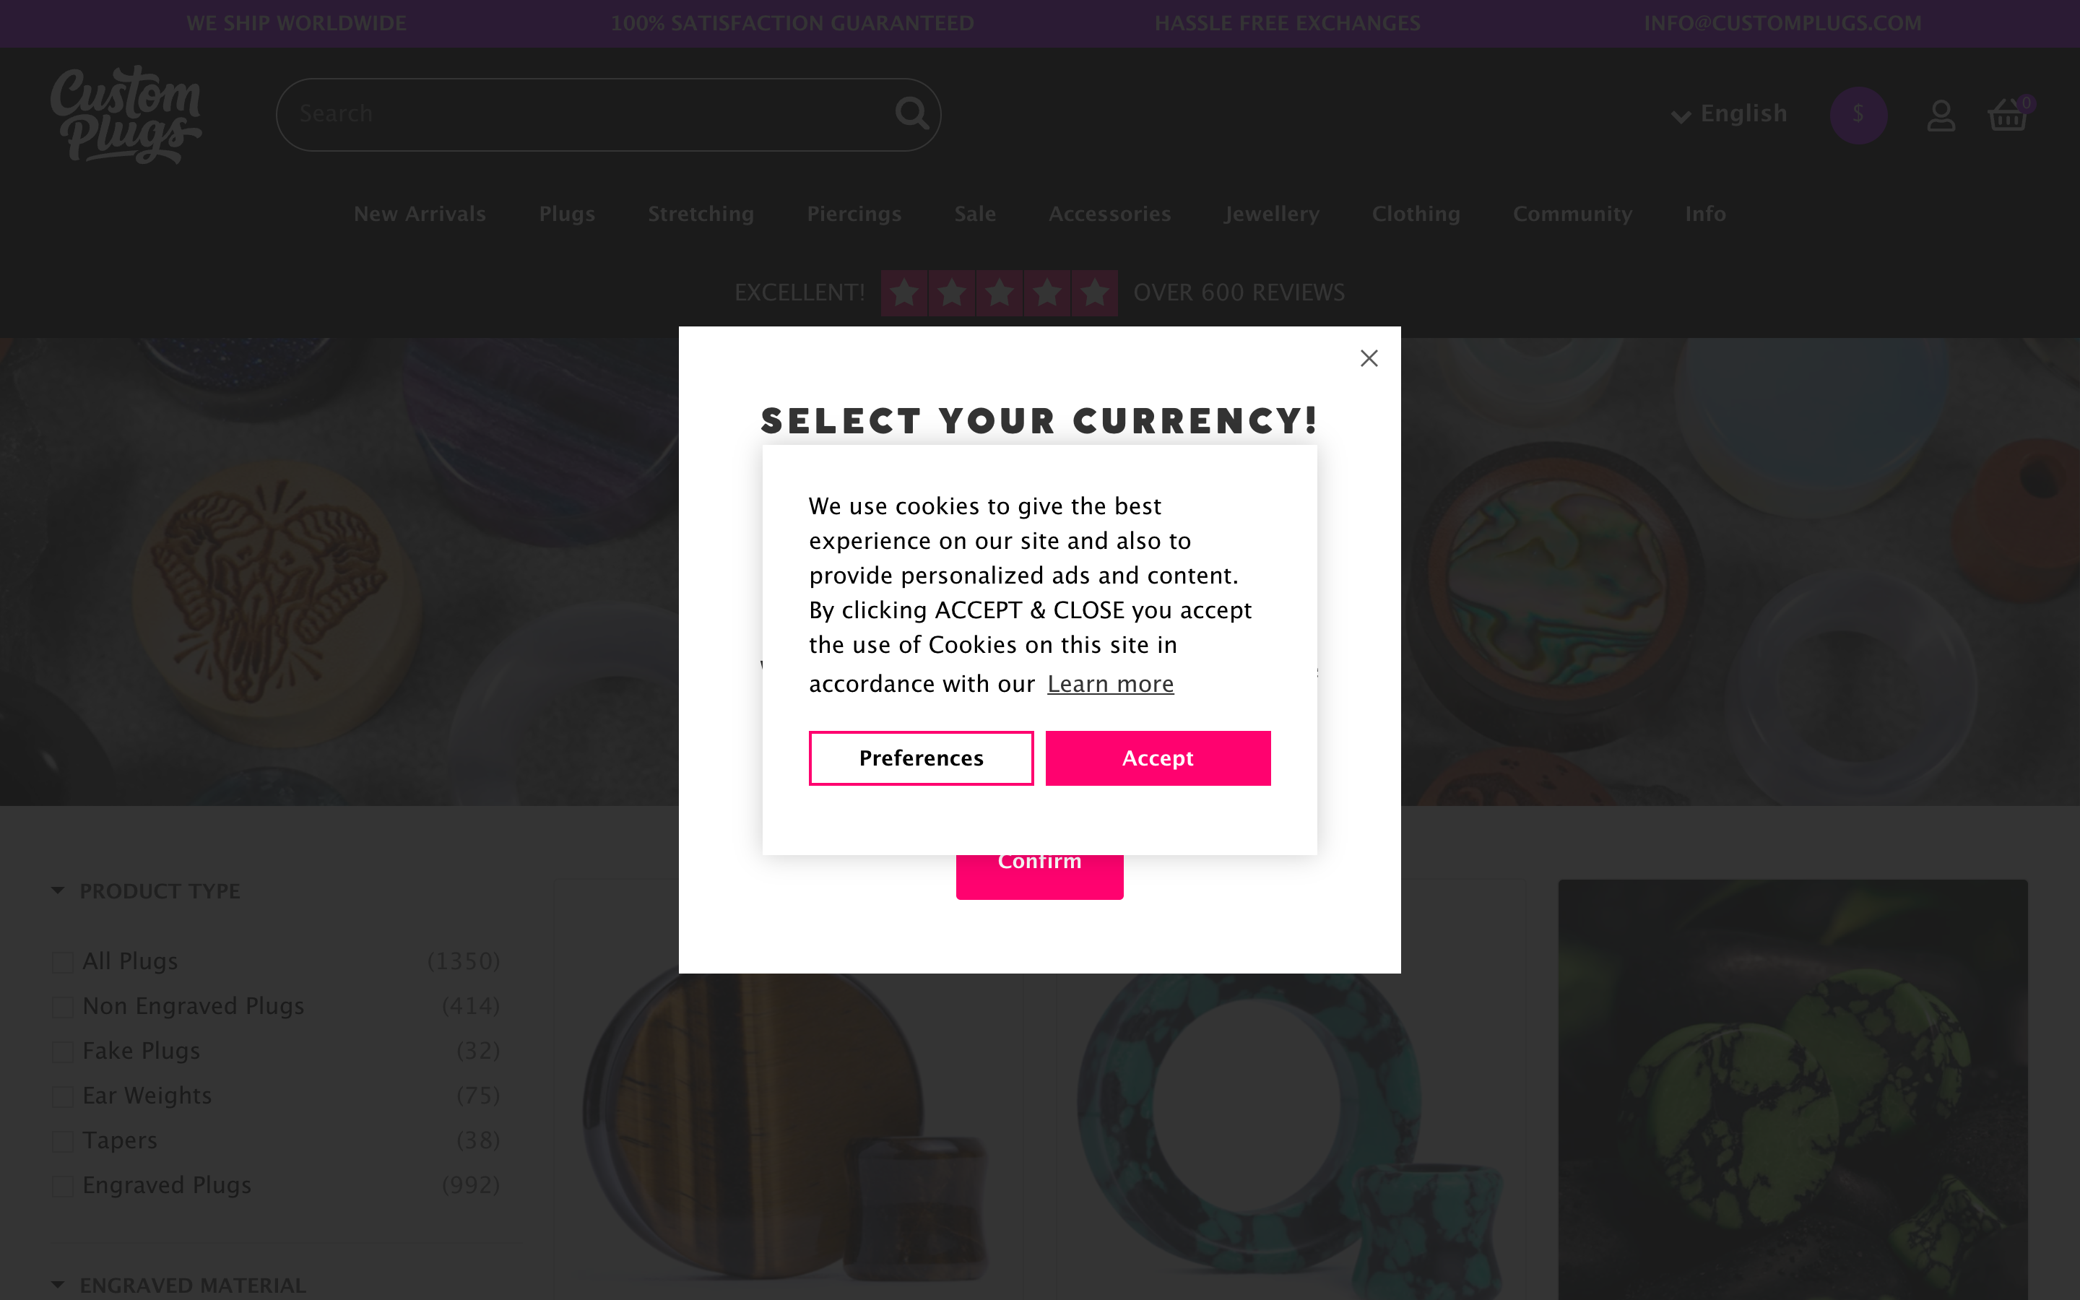
Task: Open the user account icon
Action: (1941, 116)
